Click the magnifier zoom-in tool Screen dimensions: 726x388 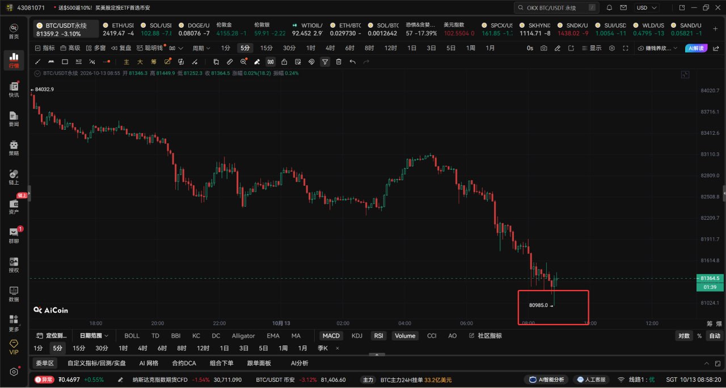tap(244, 62)
